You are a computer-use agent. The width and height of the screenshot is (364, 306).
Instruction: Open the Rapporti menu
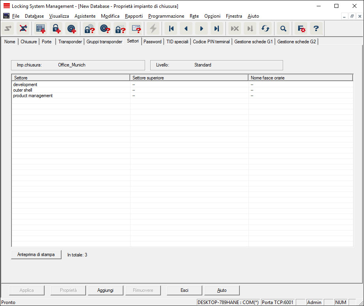pyautogui.click(x=134, y=16)
